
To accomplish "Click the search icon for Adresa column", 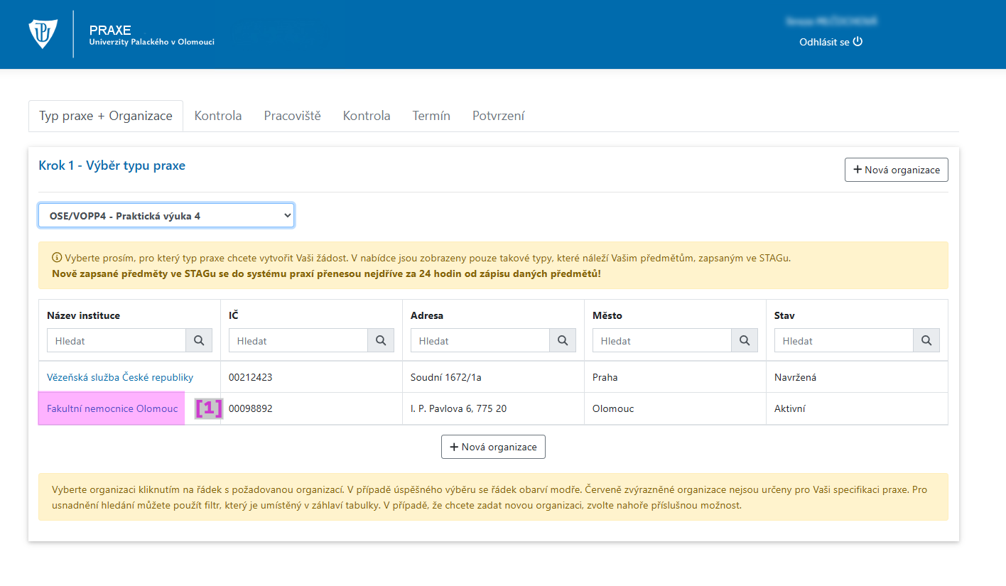I will tap(563, 341).
